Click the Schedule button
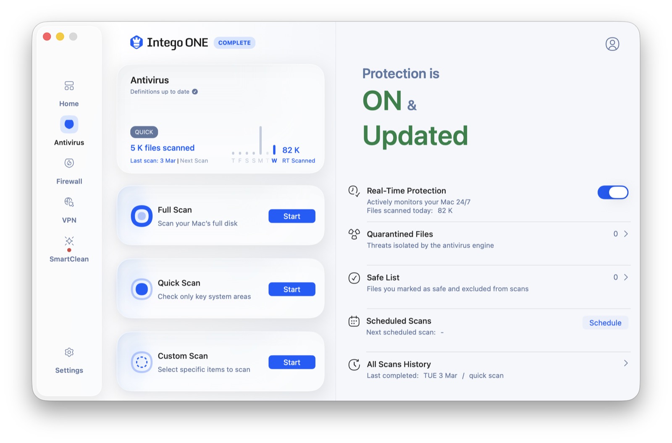 605,322
